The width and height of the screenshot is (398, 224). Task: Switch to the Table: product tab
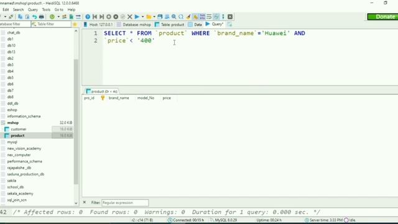(170, 25)
